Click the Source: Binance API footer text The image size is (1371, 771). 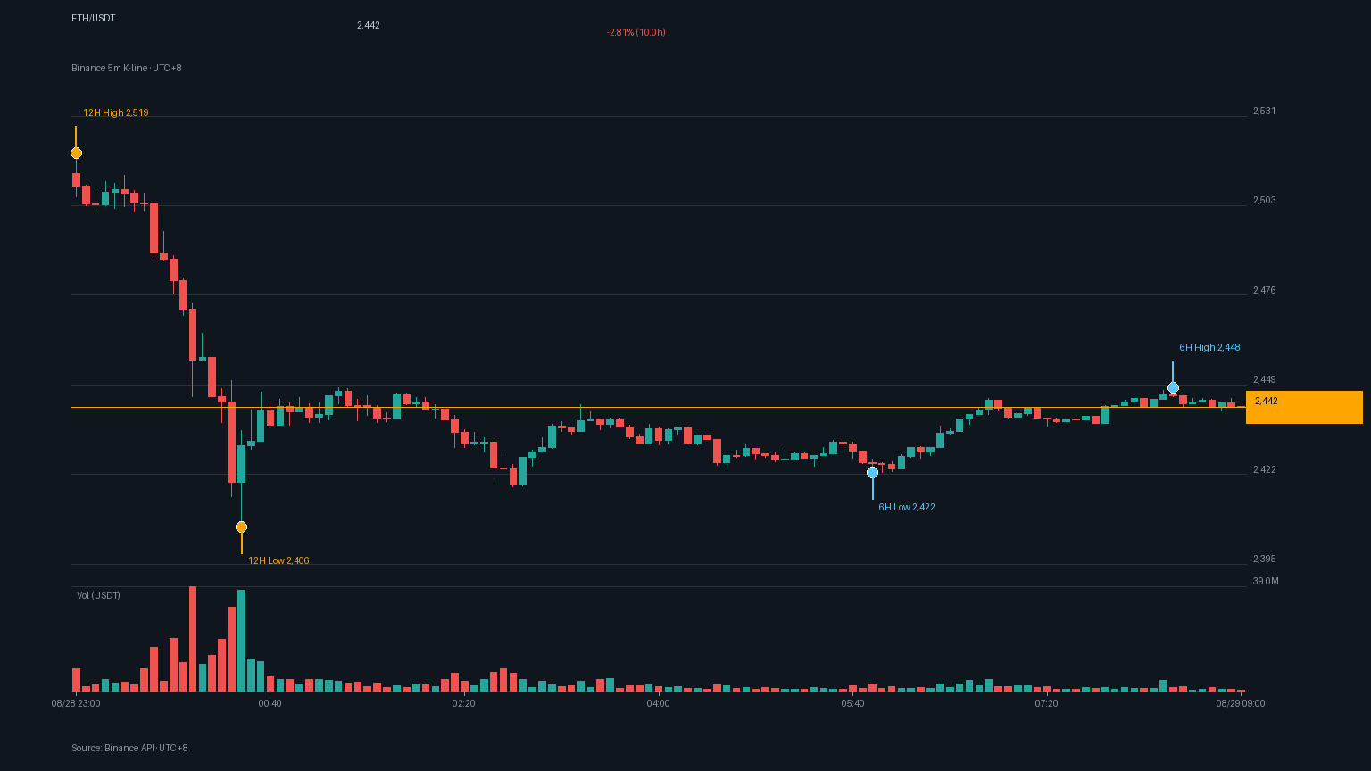tap(129, 748)
